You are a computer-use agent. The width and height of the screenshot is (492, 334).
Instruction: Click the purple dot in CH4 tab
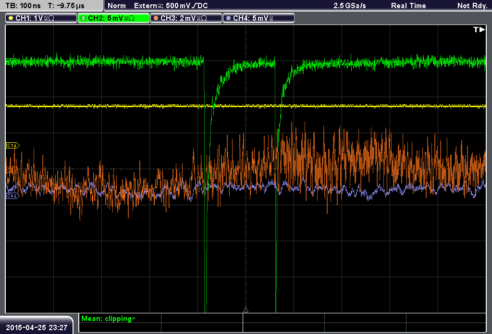tap(228, 18)
